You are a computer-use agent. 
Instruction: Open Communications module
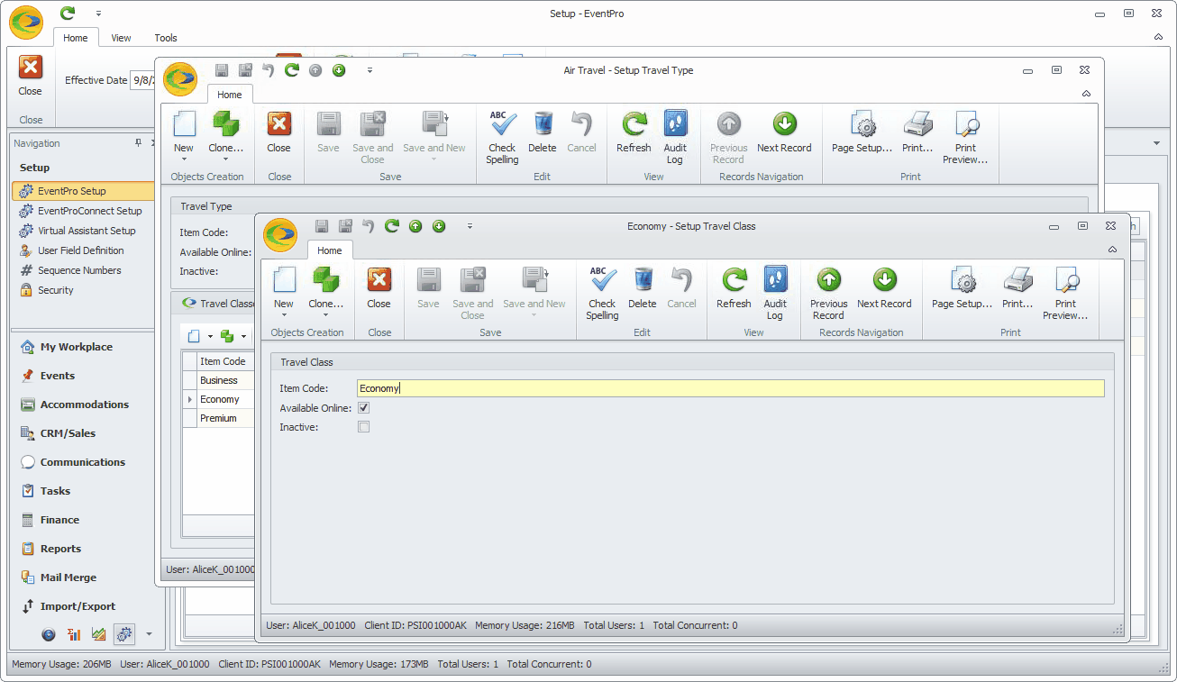(x=83, y=462)
